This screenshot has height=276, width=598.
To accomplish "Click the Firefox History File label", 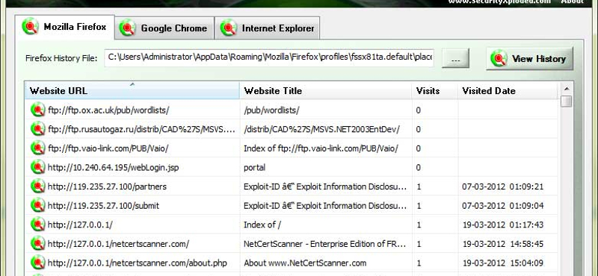I will (x=61, y=58).
